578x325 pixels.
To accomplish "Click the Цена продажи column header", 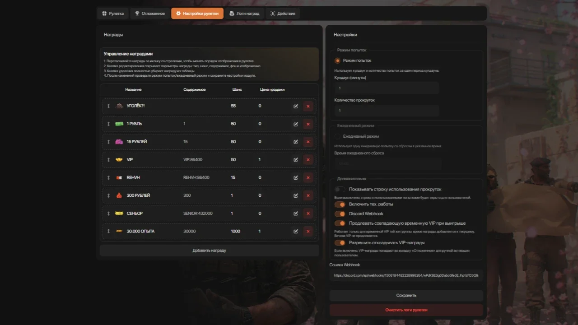I will click(272, 90).
